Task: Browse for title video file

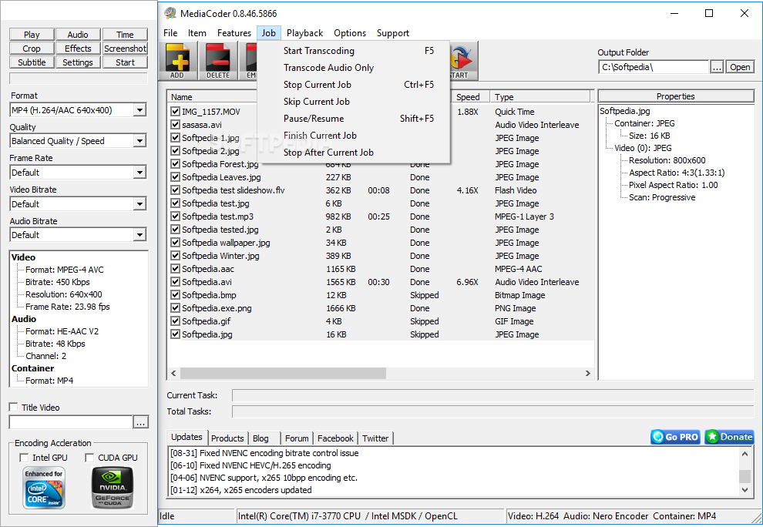Action: (x=140, y=422)
